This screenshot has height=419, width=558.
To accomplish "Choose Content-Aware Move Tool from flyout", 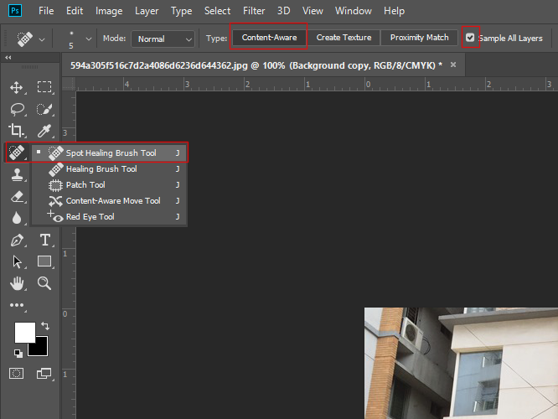I will [109, 201].
